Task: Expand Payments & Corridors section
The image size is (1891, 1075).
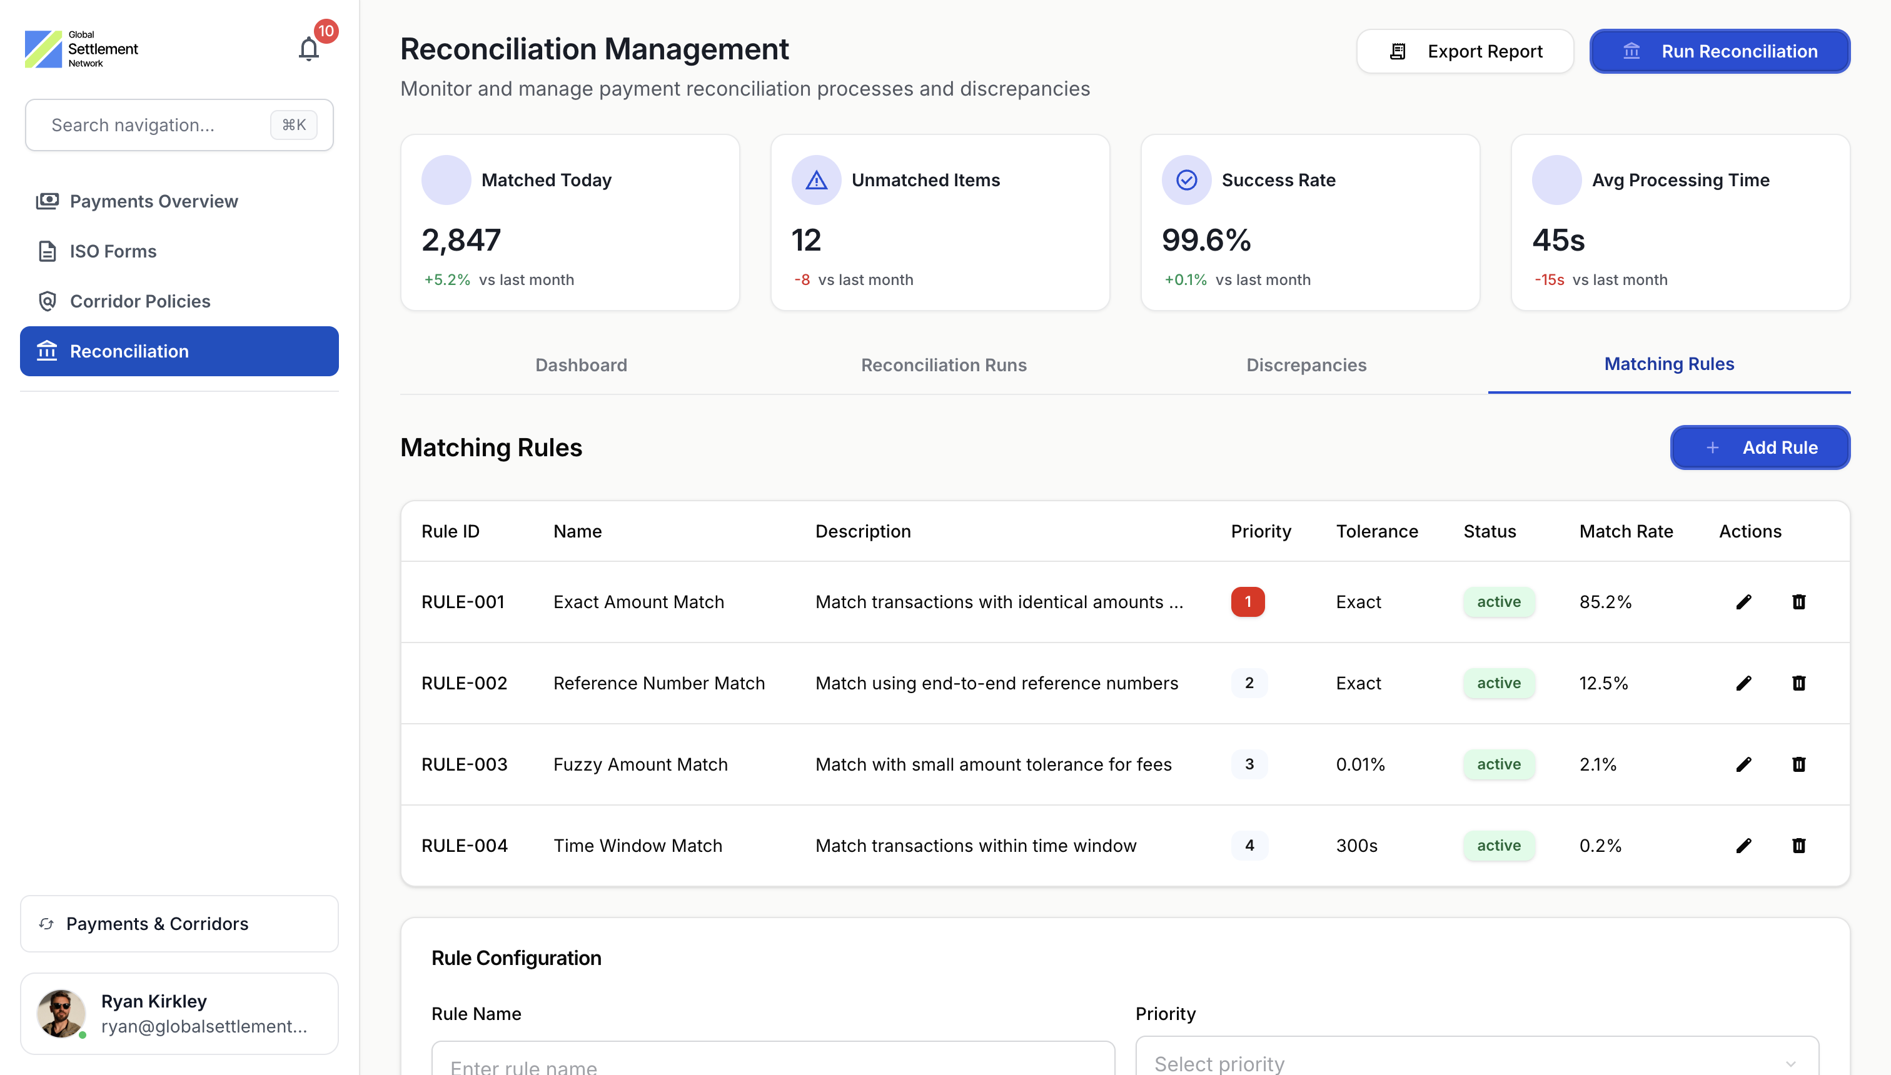Action: (x=179, y=923)
